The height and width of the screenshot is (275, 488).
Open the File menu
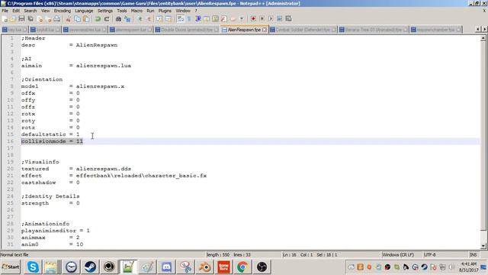pyautogui.click(x=5, y=11)
